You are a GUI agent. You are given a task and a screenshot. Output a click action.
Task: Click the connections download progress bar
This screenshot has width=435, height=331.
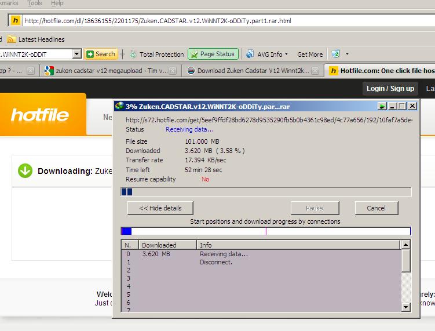click(266, 231)
